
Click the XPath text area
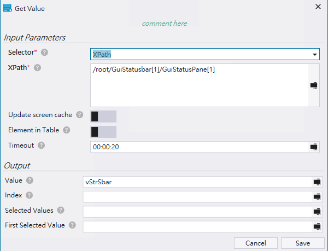[199, 85]
